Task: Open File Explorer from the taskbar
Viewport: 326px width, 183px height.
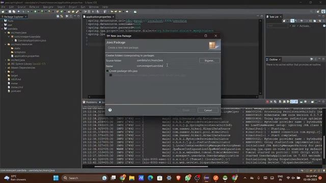Action: pos(131,178)
